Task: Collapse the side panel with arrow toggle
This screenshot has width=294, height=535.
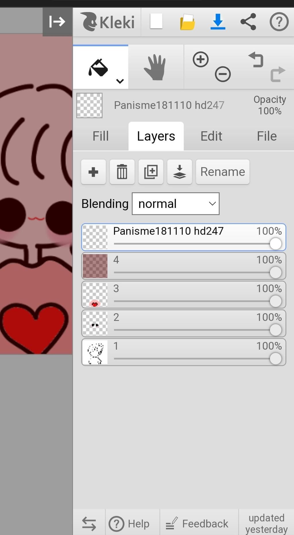Action: tap(57, 22)
